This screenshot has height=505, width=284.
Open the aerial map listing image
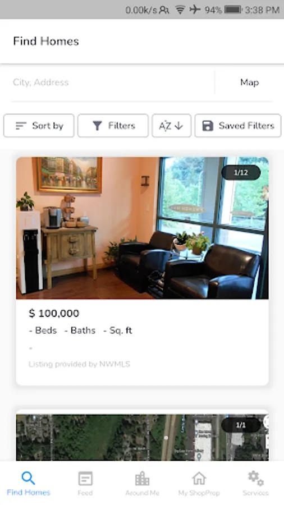[143, 437]
